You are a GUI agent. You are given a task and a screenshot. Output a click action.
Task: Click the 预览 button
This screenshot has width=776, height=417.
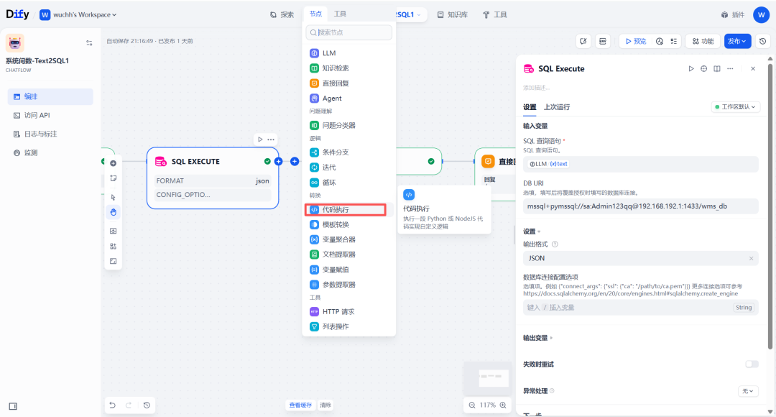point(636,41)
